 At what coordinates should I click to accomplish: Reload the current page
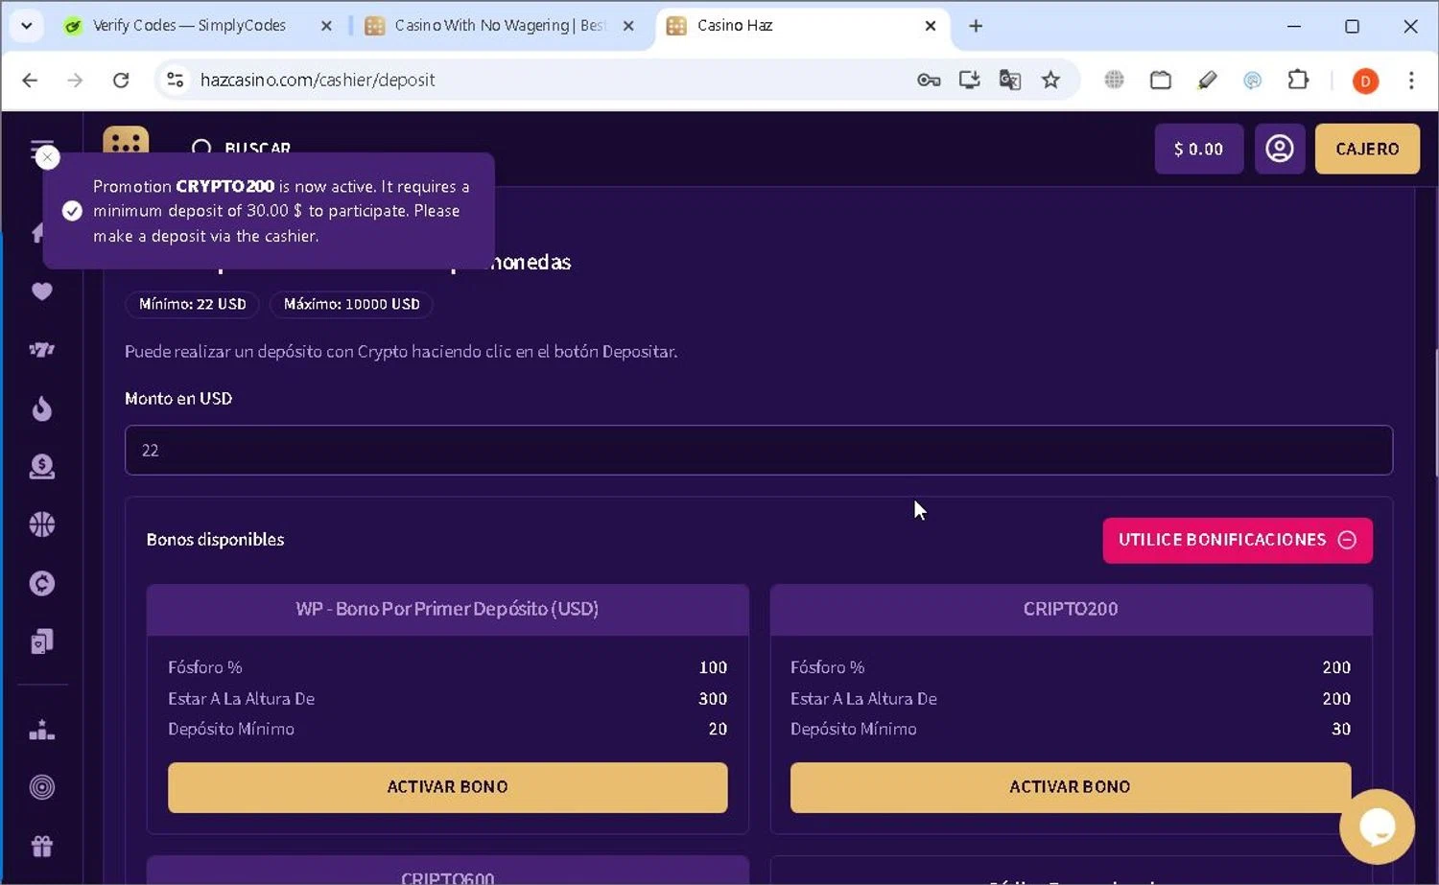tap(121, 80)
